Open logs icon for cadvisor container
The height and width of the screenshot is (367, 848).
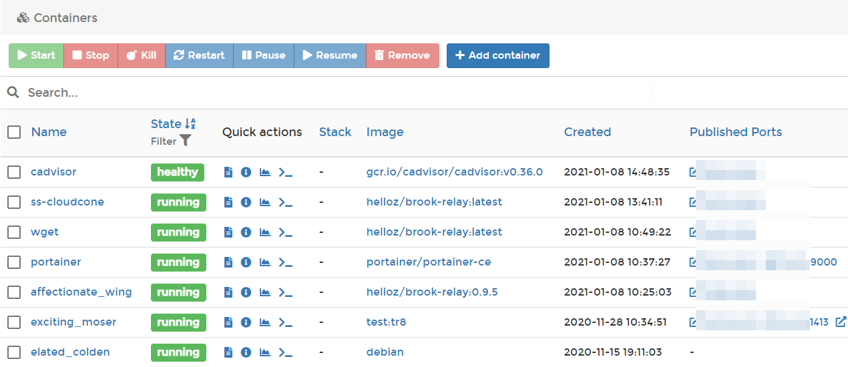pos(228,172)
